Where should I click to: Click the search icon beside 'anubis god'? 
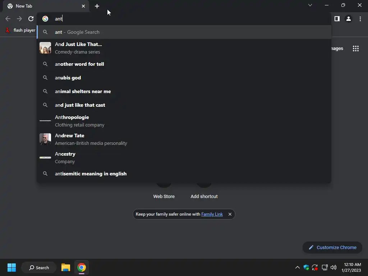45,78
